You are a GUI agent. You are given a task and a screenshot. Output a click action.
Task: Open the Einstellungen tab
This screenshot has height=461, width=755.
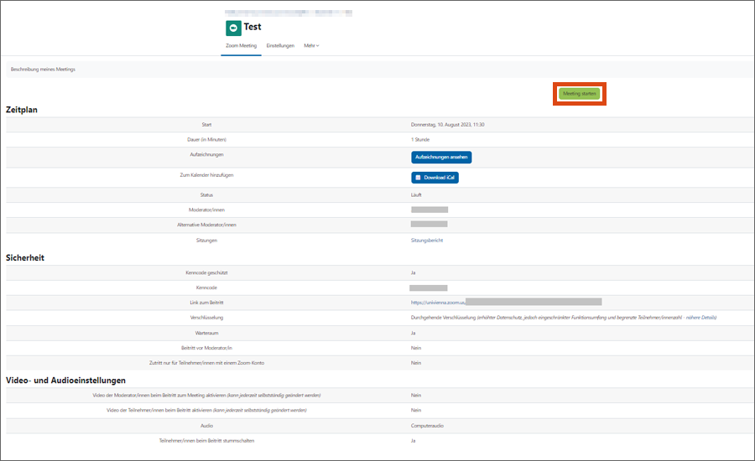tap(280, 45)
